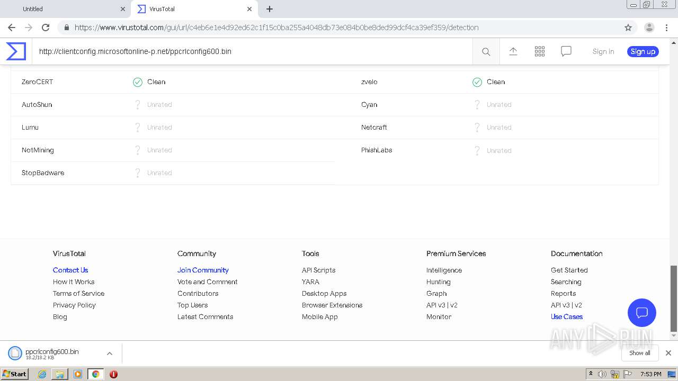This screenshot has height=381, width=678.
Task: Open the Blog footer link
Action: coord(60,316)
